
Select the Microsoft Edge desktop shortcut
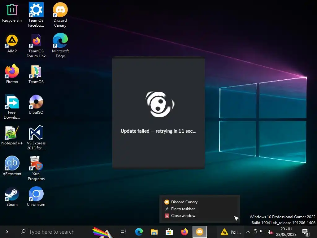[x=60, y=46]
